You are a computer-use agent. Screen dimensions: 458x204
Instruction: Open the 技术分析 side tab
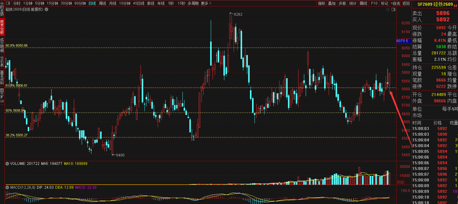(x=2, y=27)
